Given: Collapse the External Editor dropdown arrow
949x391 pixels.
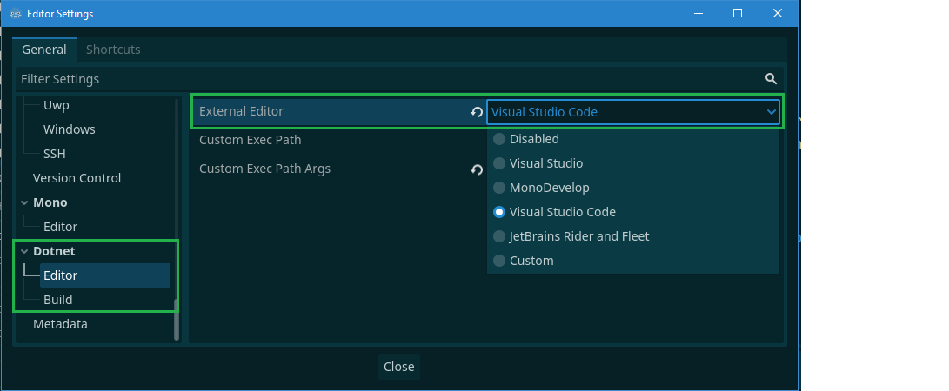Looking at the screenshot, I should pos(770,112).
